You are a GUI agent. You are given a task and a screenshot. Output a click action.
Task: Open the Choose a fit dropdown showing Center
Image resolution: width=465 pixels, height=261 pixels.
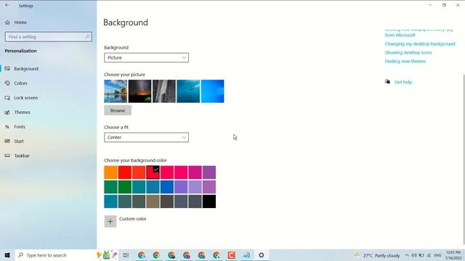[x=146, y=137]
